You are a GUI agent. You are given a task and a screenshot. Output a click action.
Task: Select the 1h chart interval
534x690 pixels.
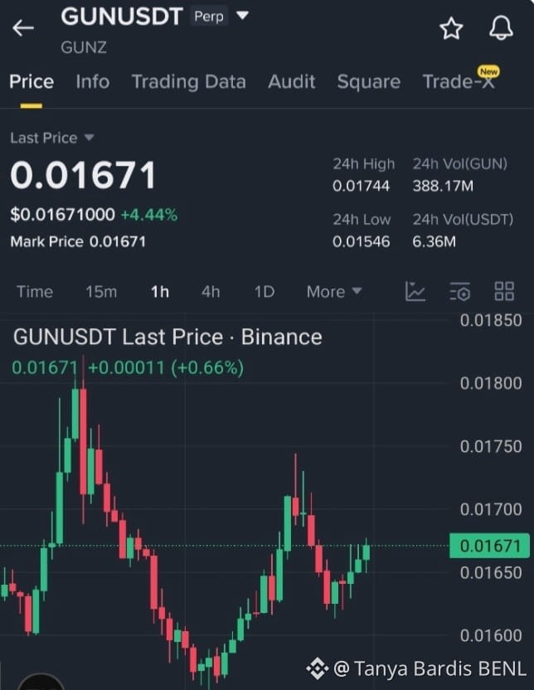tap(160, 292)
